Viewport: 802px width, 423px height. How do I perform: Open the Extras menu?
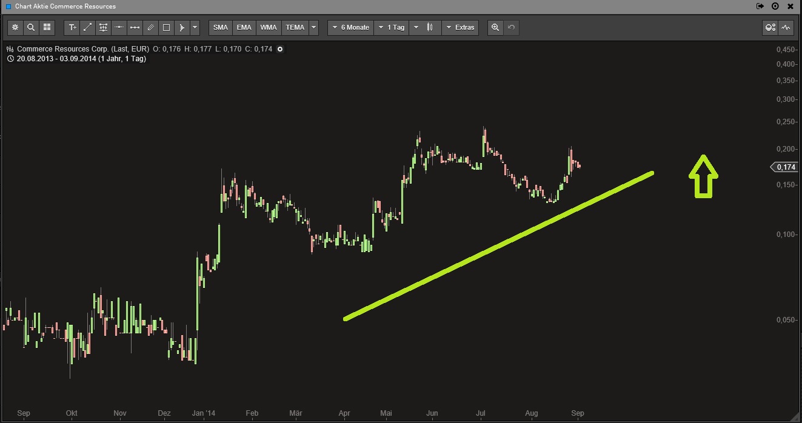tap(461, 27)
